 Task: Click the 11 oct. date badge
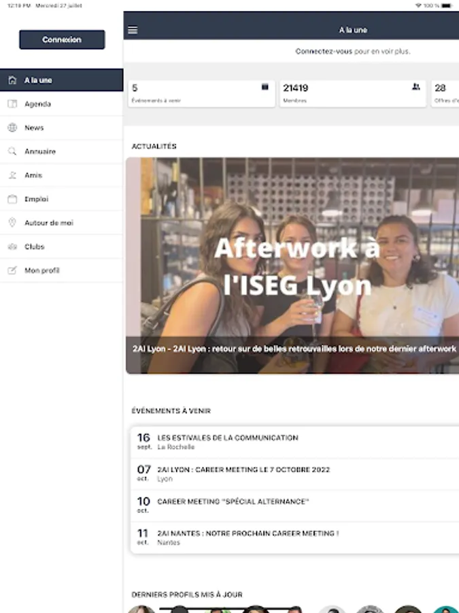click(143, 537)
